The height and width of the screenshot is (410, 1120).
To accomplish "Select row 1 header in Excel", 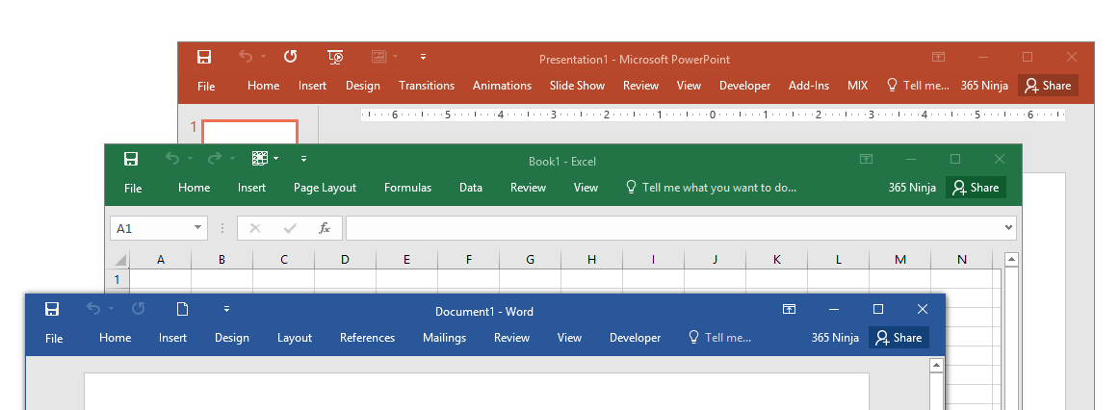I will pos(117,278).
